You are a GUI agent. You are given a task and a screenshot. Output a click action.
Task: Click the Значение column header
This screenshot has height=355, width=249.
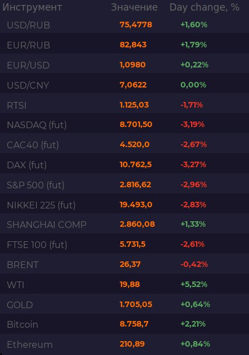pyautogui.click(x=134, y=7)
